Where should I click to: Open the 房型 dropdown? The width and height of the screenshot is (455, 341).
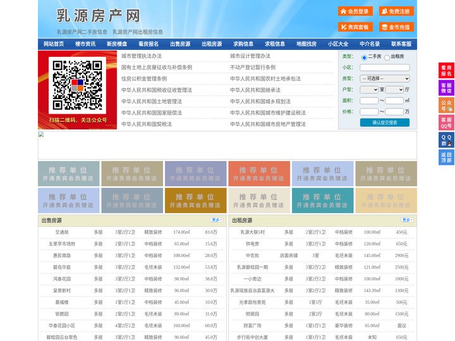tap(385, 78)
